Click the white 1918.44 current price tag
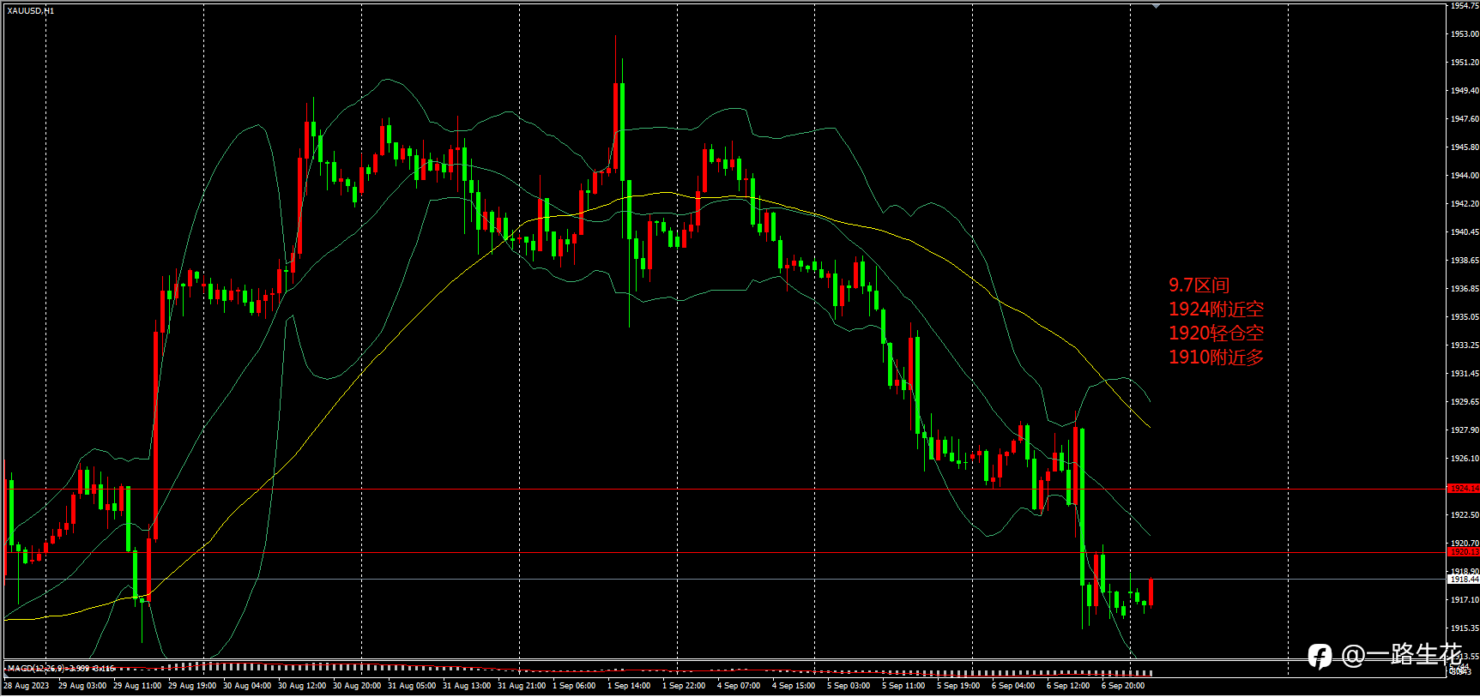Viewport: 1480px width, 697px height. 1464,580
